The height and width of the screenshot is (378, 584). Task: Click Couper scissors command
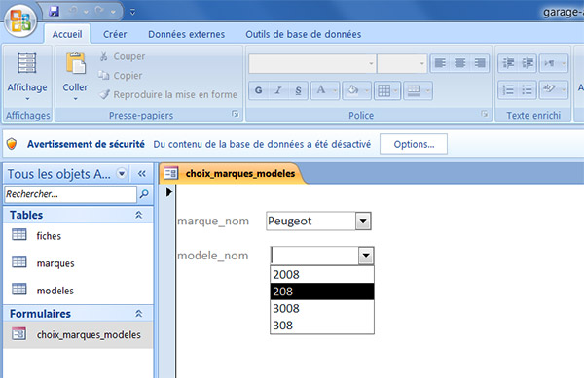[x=122, y=56]
